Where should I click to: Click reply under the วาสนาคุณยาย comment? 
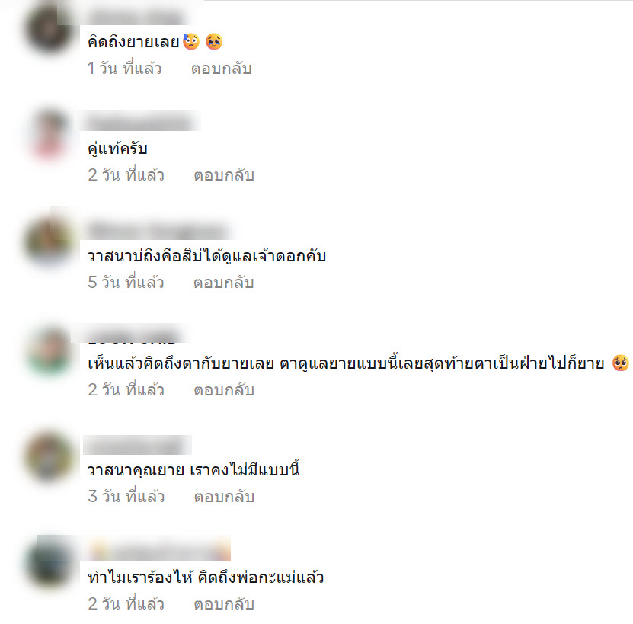(224, 497)
